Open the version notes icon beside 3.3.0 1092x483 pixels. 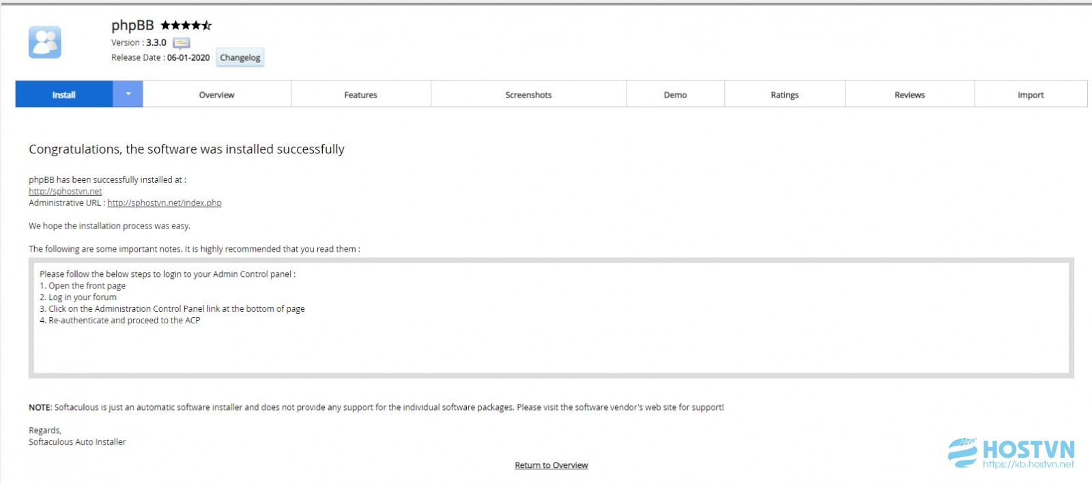tap(181, 43)
